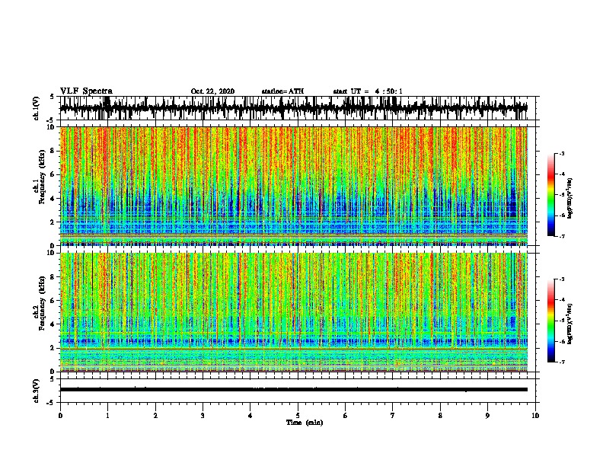The width and height of the screenshot is (603, 466).
Task: Click the ch.1 voltage waveform panel
Action: tap(299, 108)
